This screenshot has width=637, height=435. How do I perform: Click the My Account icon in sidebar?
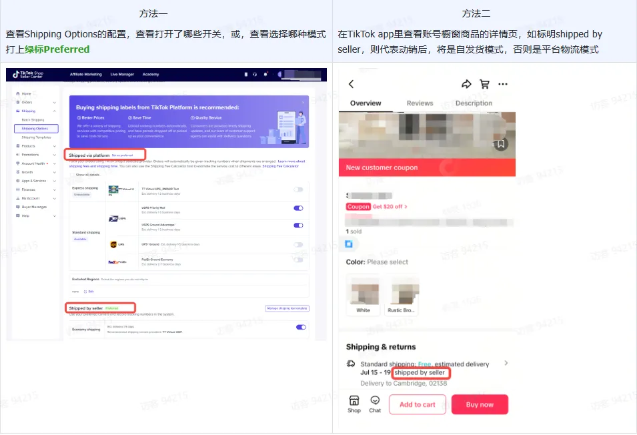point(18,198)
